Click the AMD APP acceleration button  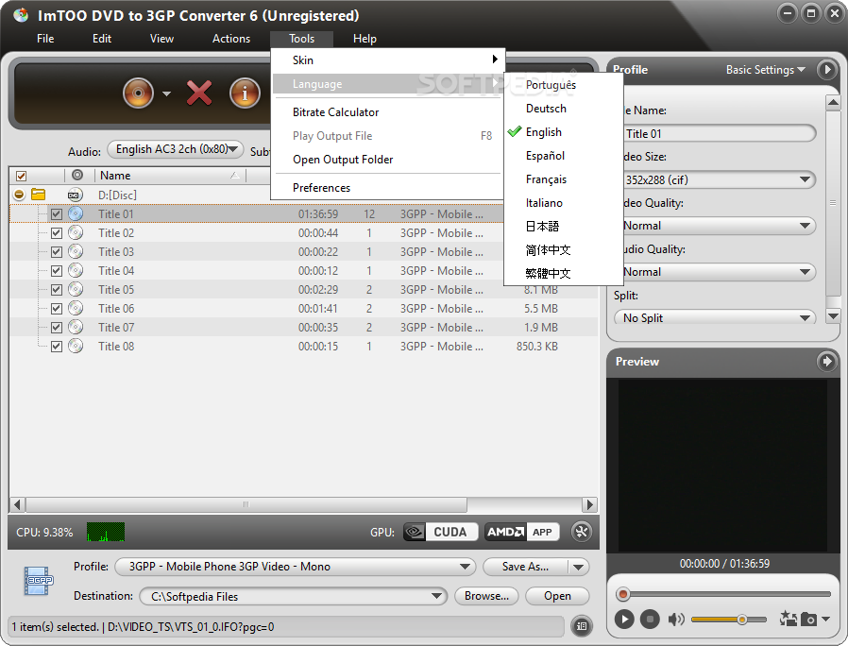[x=522, y=532]
